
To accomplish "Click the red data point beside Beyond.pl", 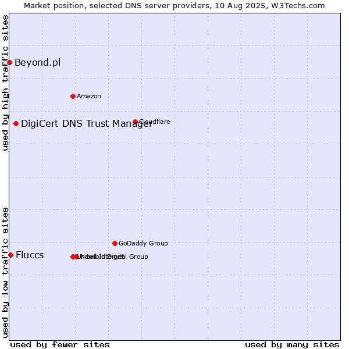I will tap(9, 63).
